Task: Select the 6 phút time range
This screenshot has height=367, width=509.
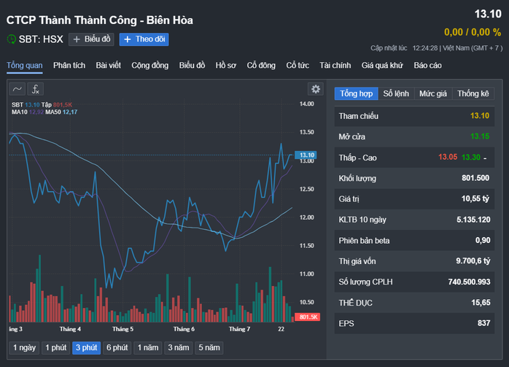Action: pos(117,348)
